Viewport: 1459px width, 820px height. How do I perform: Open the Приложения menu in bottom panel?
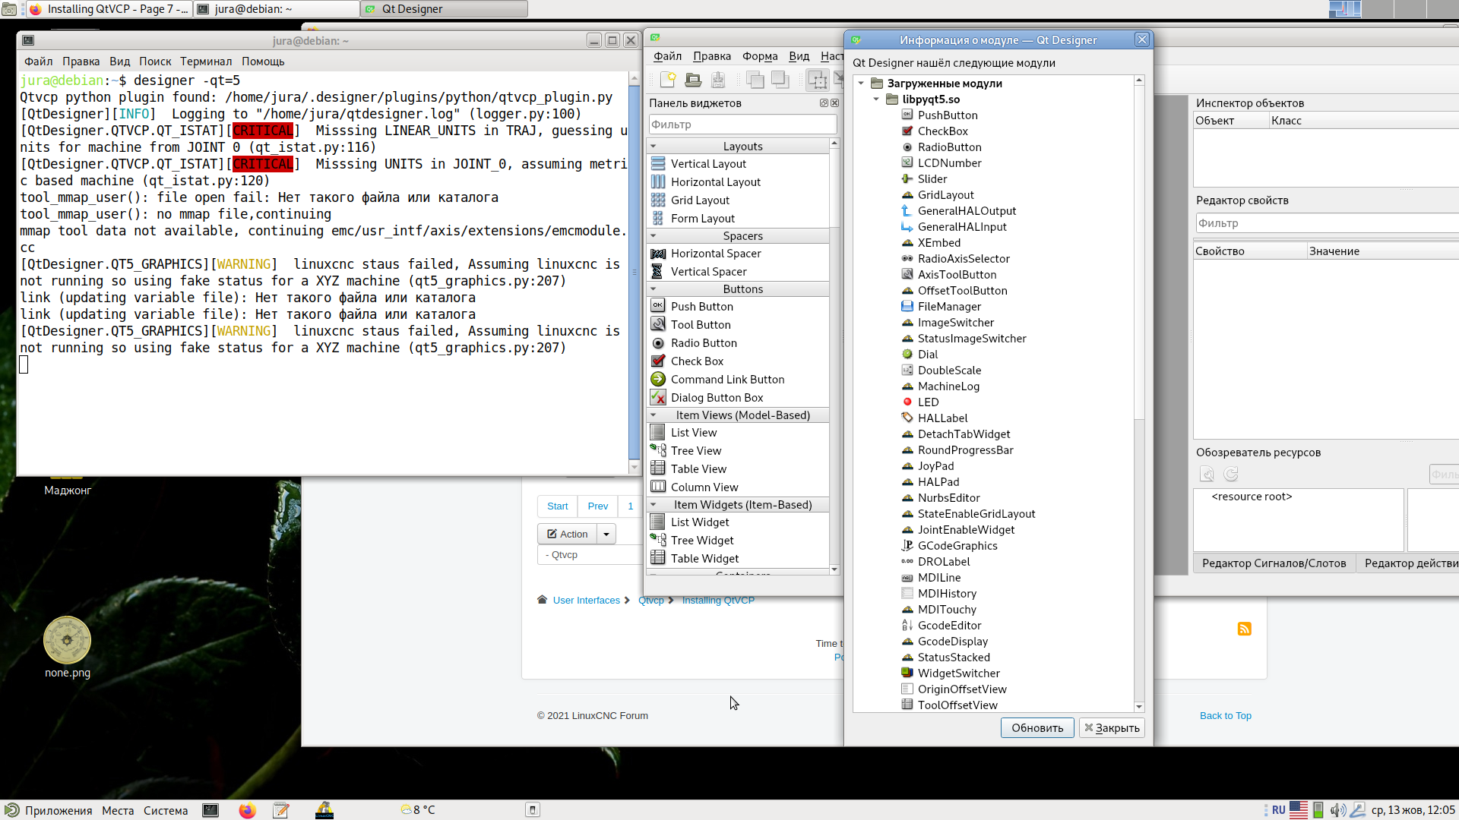(x=49, y=810)
